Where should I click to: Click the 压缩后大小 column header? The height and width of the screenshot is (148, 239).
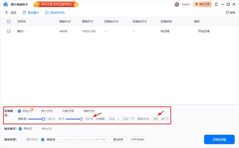[112, 22]
